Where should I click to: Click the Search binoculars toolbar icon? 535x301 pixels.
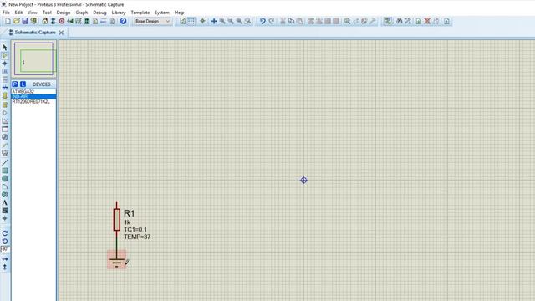[400, 21]
